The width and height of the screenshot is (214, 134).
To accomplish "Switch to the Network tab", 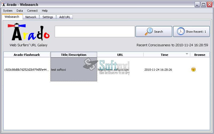I will pyautogui.click(x=31, y=17).
